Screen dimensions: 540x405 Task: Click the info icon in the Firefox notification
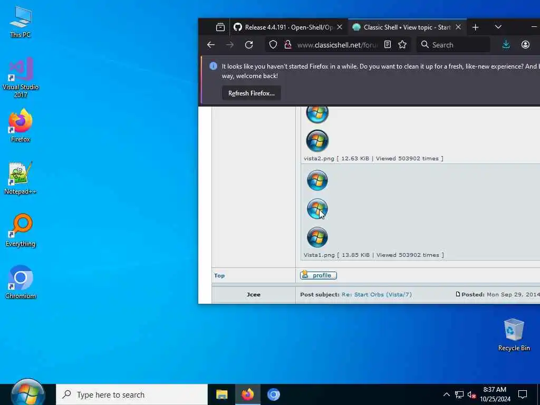(213, 66)
